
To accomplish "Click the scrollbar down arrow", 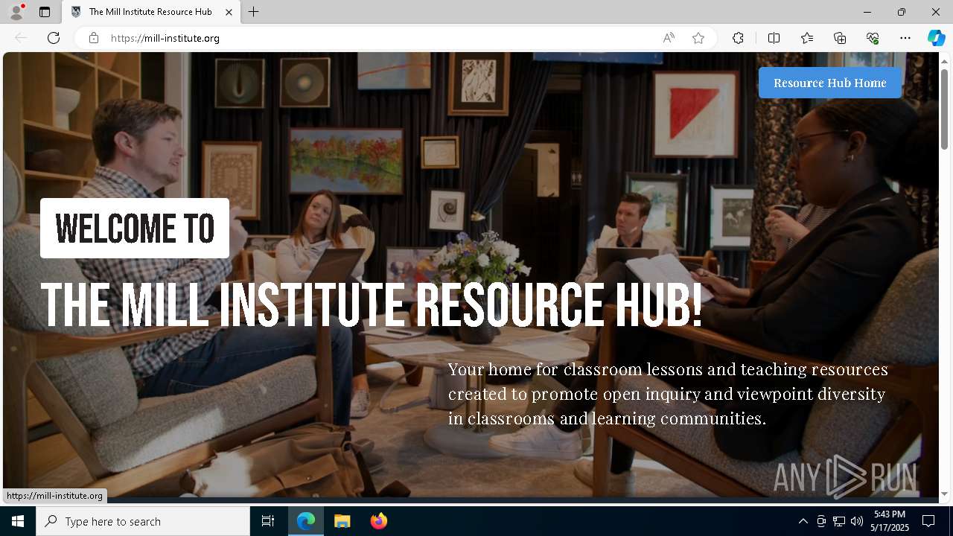I will [x=945, y=494].
